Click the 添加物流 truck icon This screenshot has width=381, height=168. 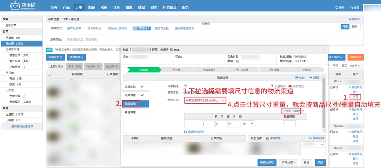pos(290,86)
